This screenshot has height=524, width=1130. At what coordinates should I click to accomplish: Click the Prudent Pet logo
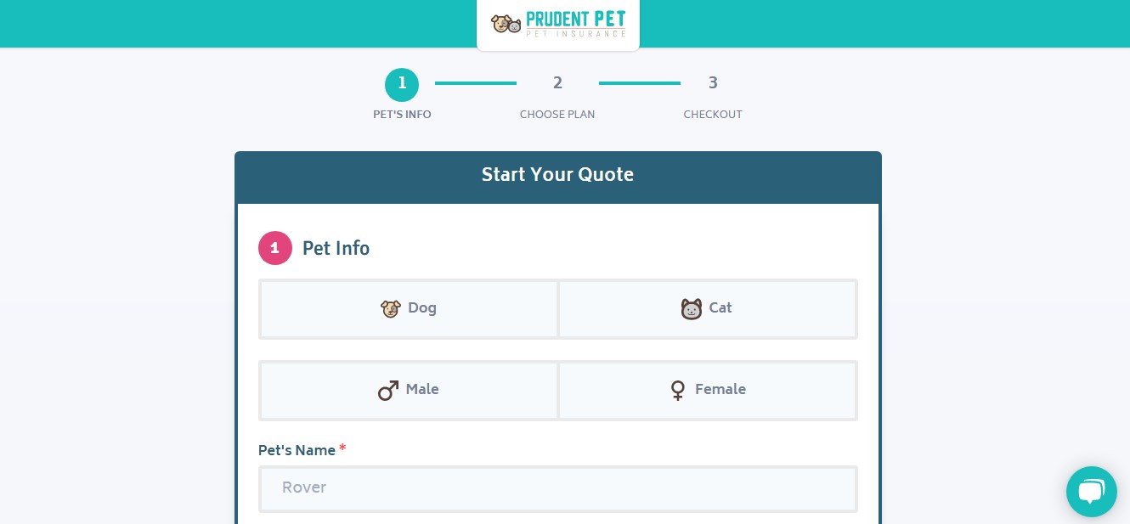(558, 24)
